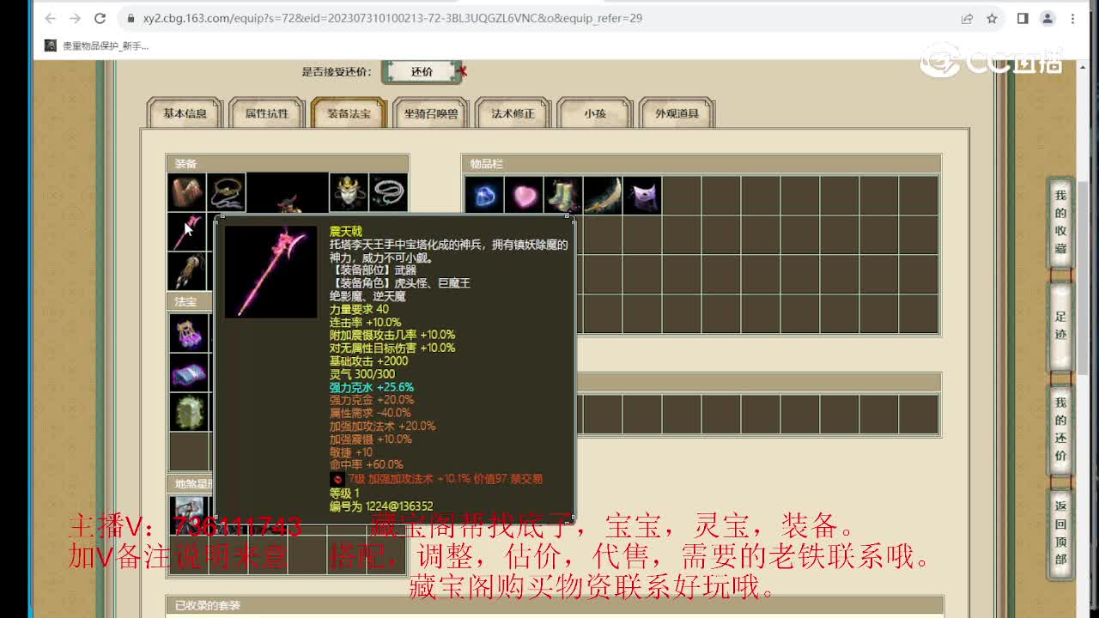Open the 坐骑召唤兽 tab
This screenshot has height=618, width=1099.
(x=430, y=112)
